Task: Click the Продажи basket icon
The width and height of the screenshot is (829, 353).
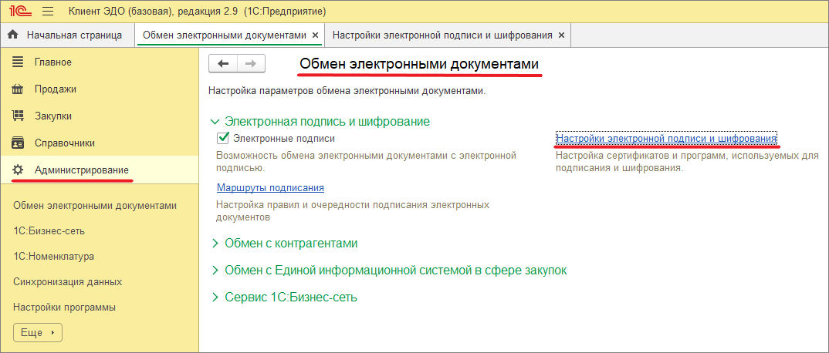Action: click(18, 89)
